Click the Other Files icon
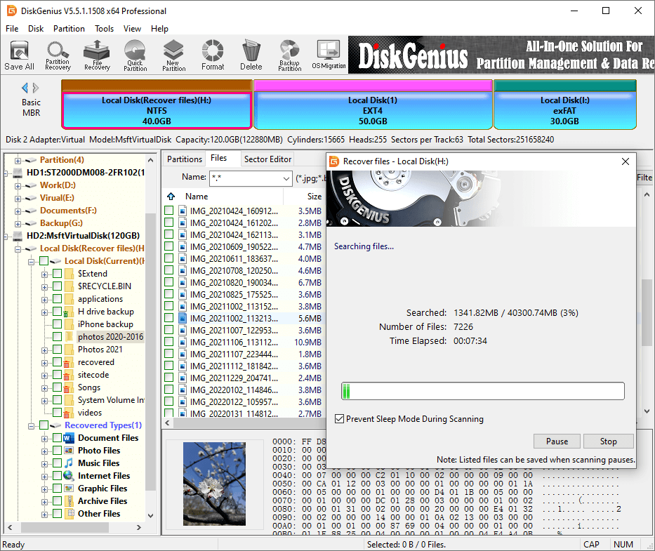 pos(70,513)
